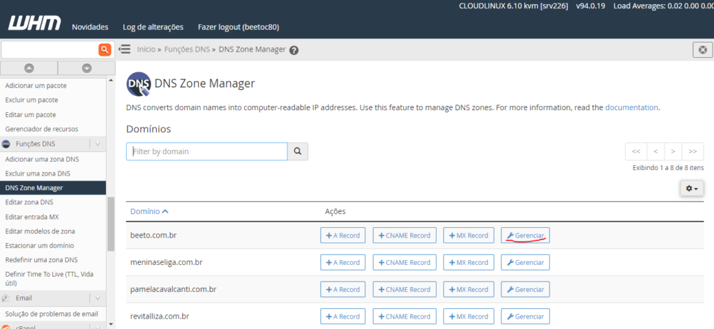The height and width of the screenshot is (329, 714).
Task: Add A Record for meninaseliga.com.br
Action: tap(343, 263)
